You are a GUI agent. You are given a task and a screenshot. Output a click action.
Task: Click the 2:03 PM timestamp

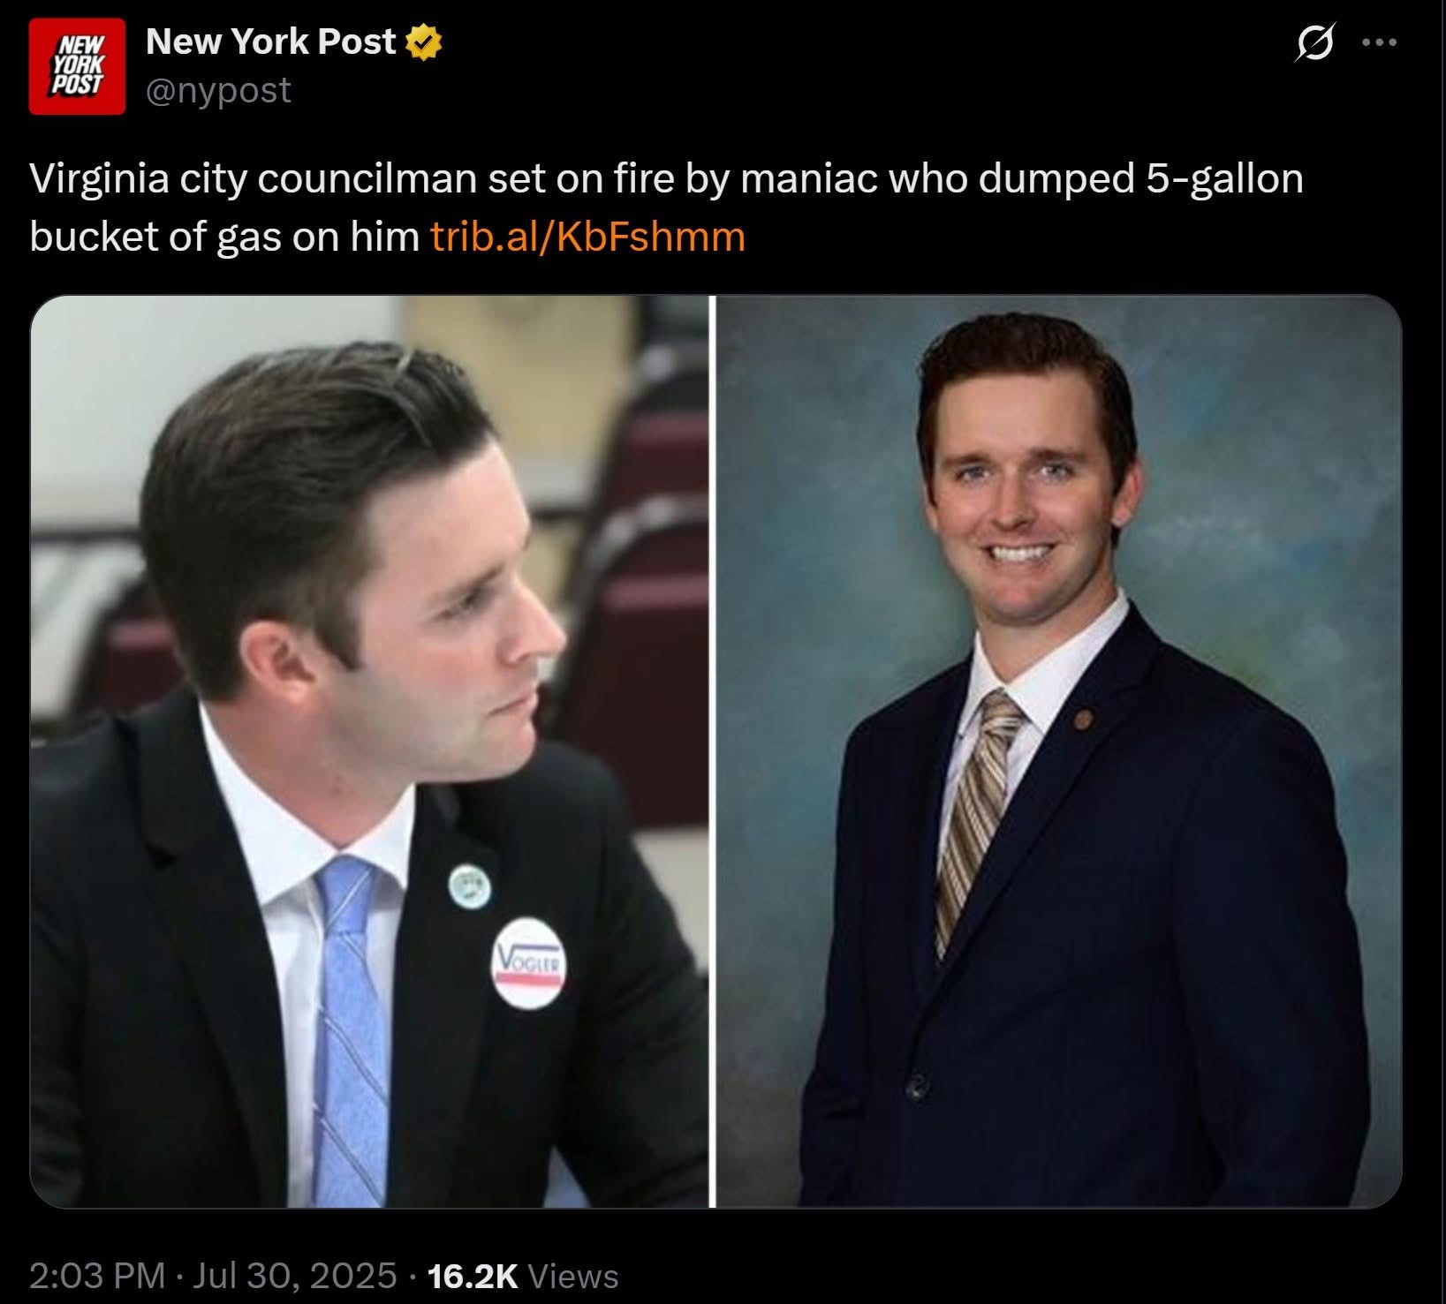97,1275
